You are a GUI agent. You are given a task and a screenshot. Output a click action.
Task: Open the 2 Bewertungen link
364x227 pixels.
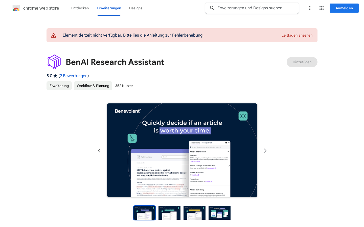pyautogui.click(x=74, y=76)
